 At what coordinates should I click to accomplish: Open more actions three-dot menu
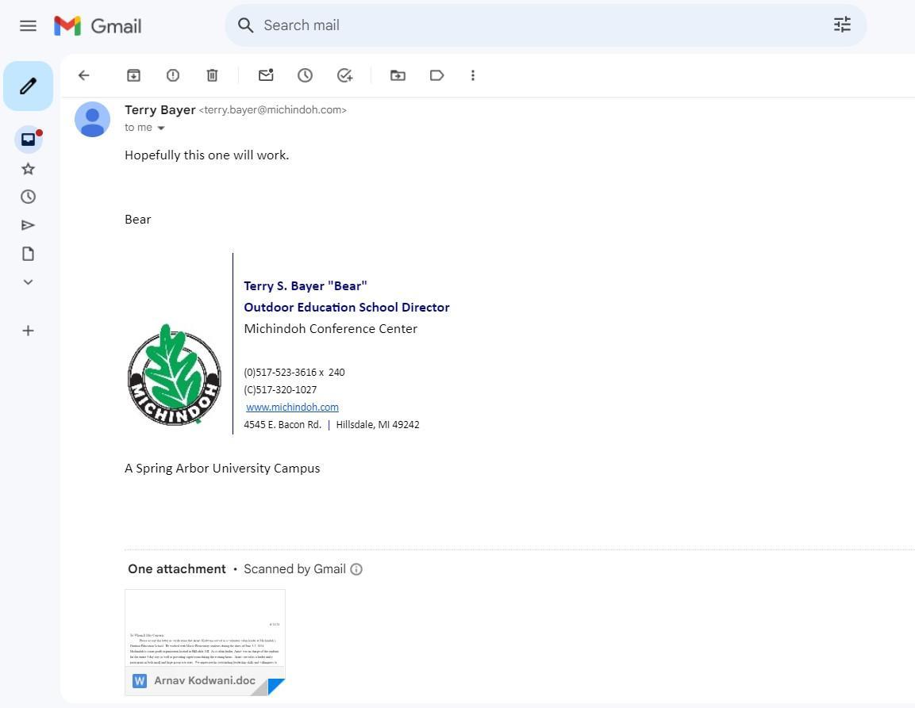pyautogui.click(x=473, y=75)
